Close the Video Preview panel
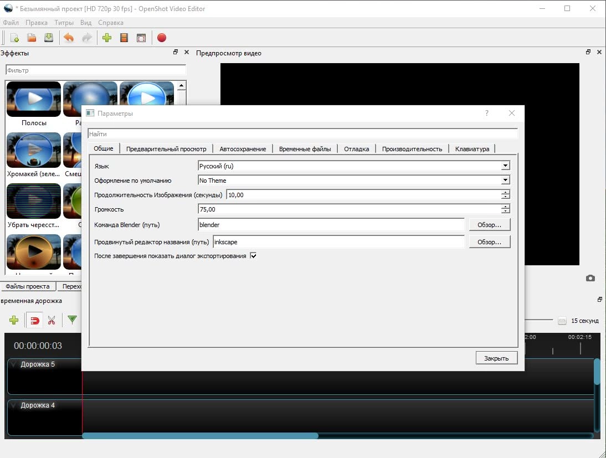This screenshot has width=606, height=458. (599, 52)
